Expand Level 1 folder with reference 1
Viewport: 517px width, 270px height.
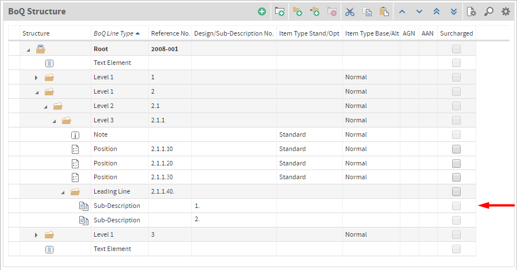[36, 78]
